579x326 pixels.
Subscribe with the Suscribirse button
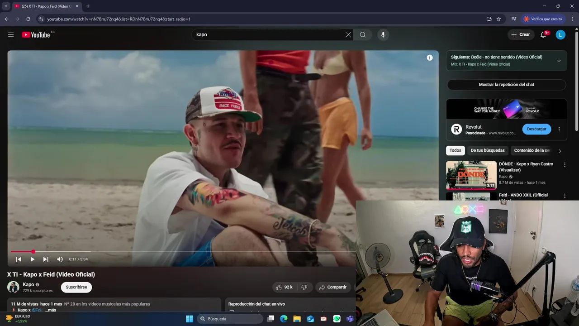pos(76,287)
